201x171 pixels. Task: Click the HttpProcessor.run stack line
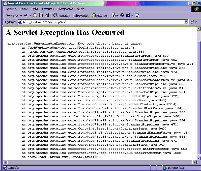coord(102,153)
